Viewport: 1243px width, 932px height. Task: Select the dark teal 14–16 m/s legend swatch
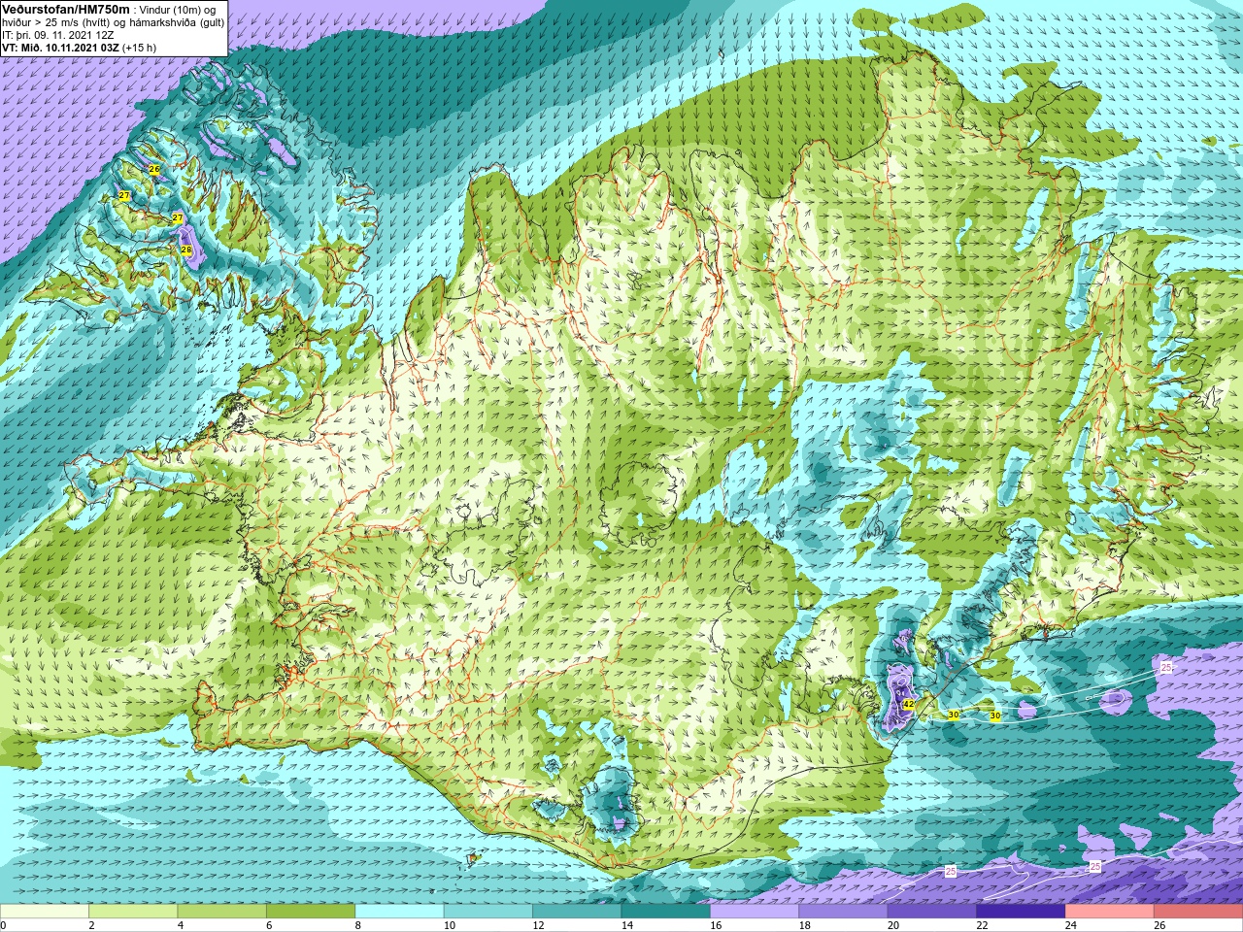click(x=666, y=912)
